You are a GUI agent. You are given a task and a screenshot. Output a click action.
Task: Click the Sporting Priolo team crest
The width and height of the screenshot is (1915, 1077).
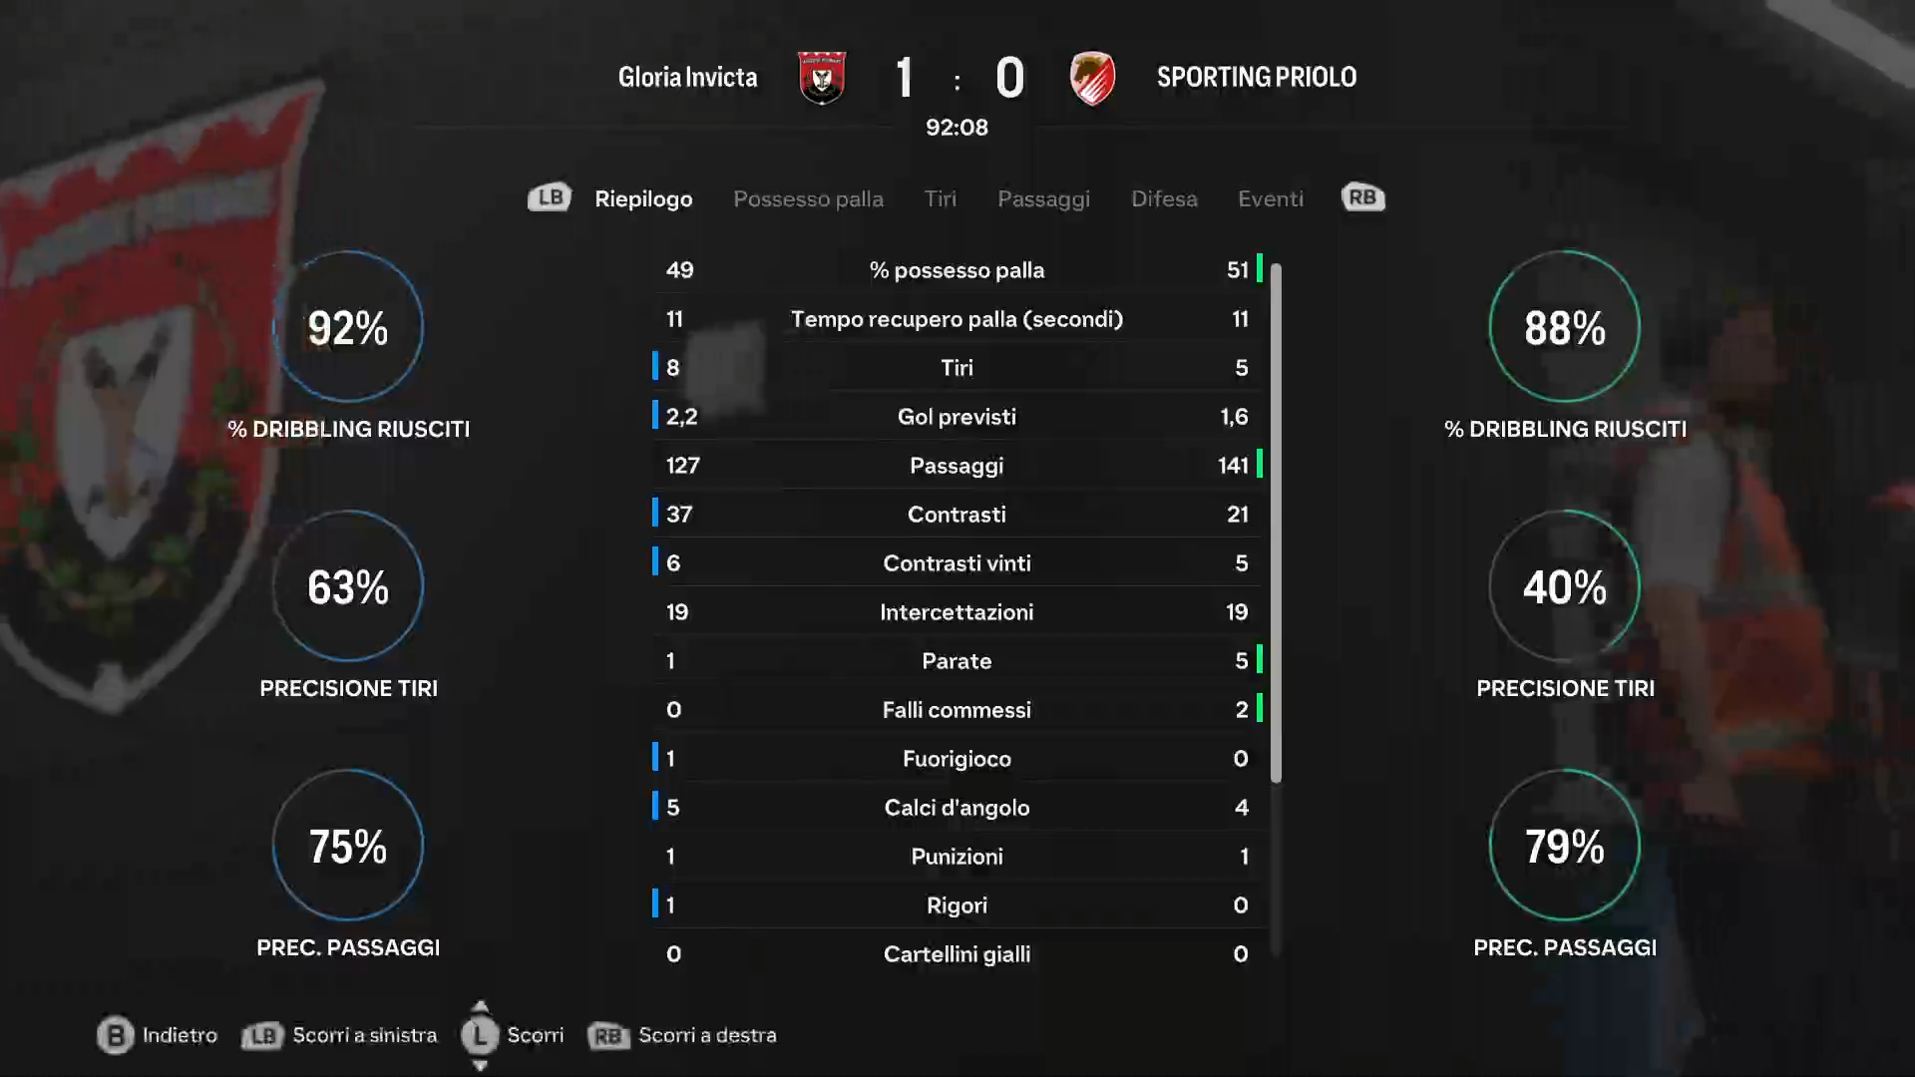[x=1093, y=78]
